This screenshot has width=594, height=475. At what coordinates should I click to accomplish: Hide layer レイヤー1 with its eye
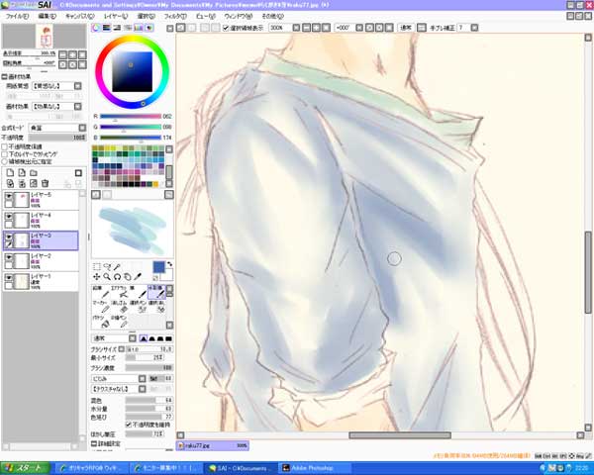[8, 278]
